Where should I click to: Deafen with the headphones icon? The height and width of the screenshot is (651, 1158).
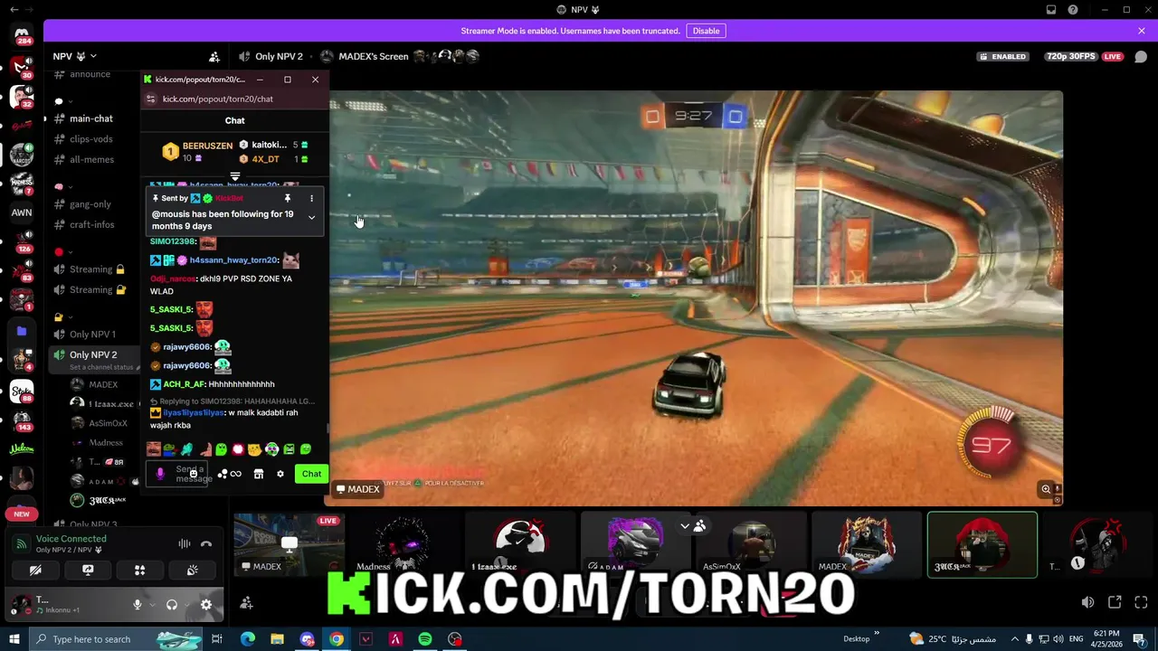click(x=172, y=605)
